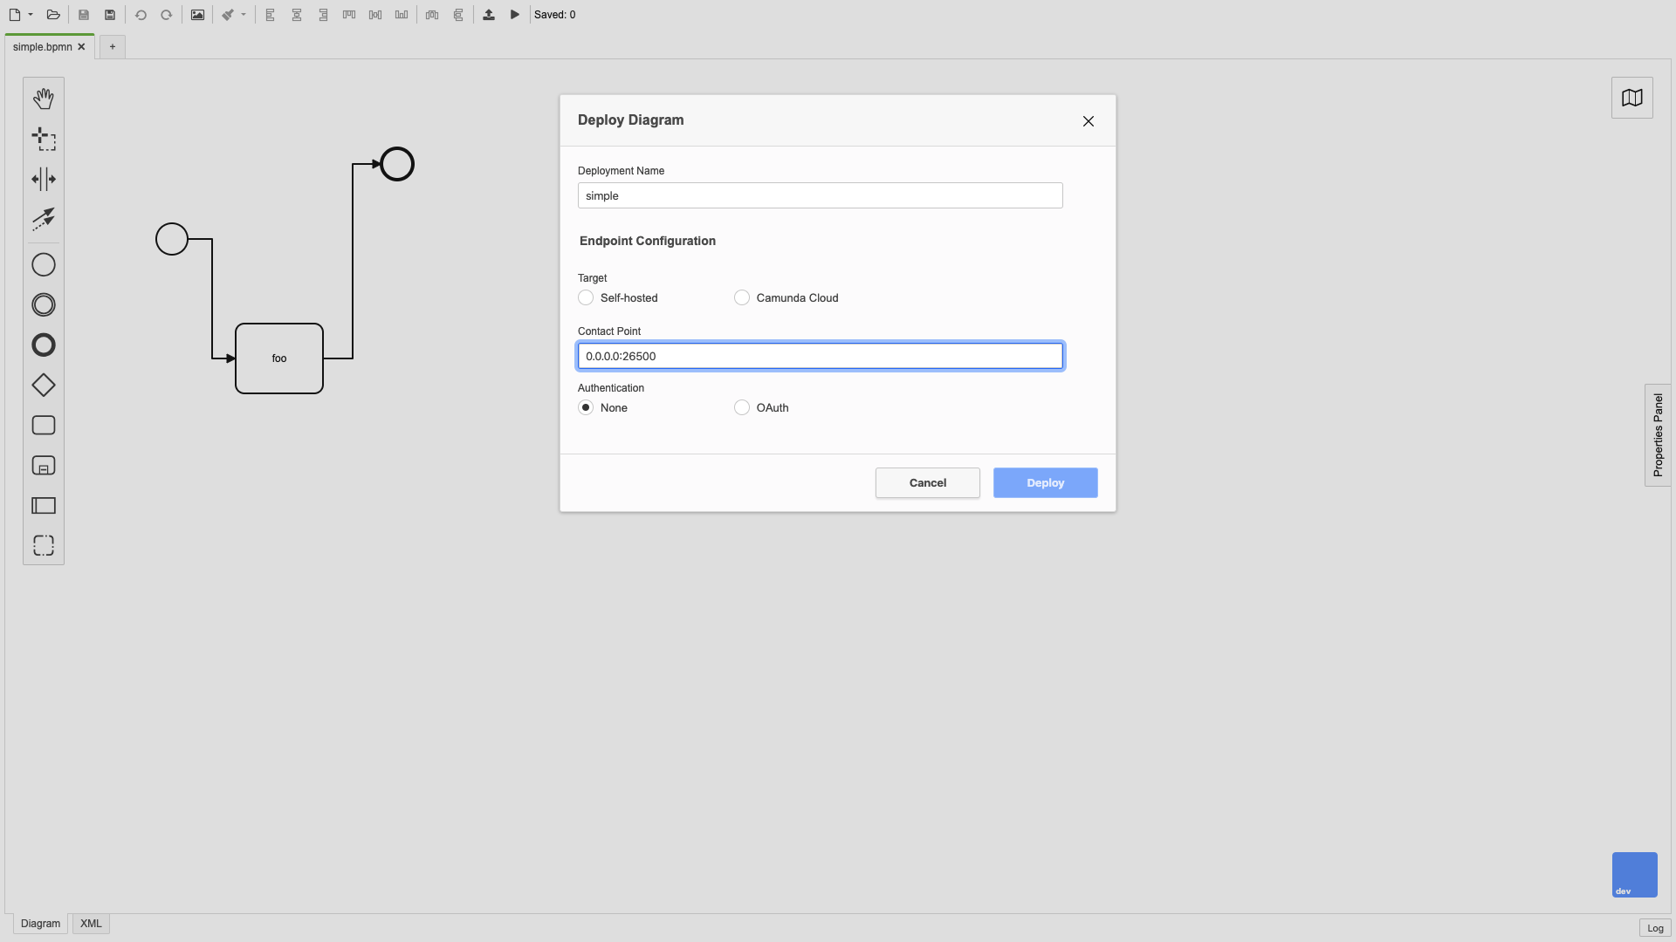Image resolution: width=1676 pixels, height=942 pixels.
Task: Select the Camunda Cloud target
Action: (741, 297)
